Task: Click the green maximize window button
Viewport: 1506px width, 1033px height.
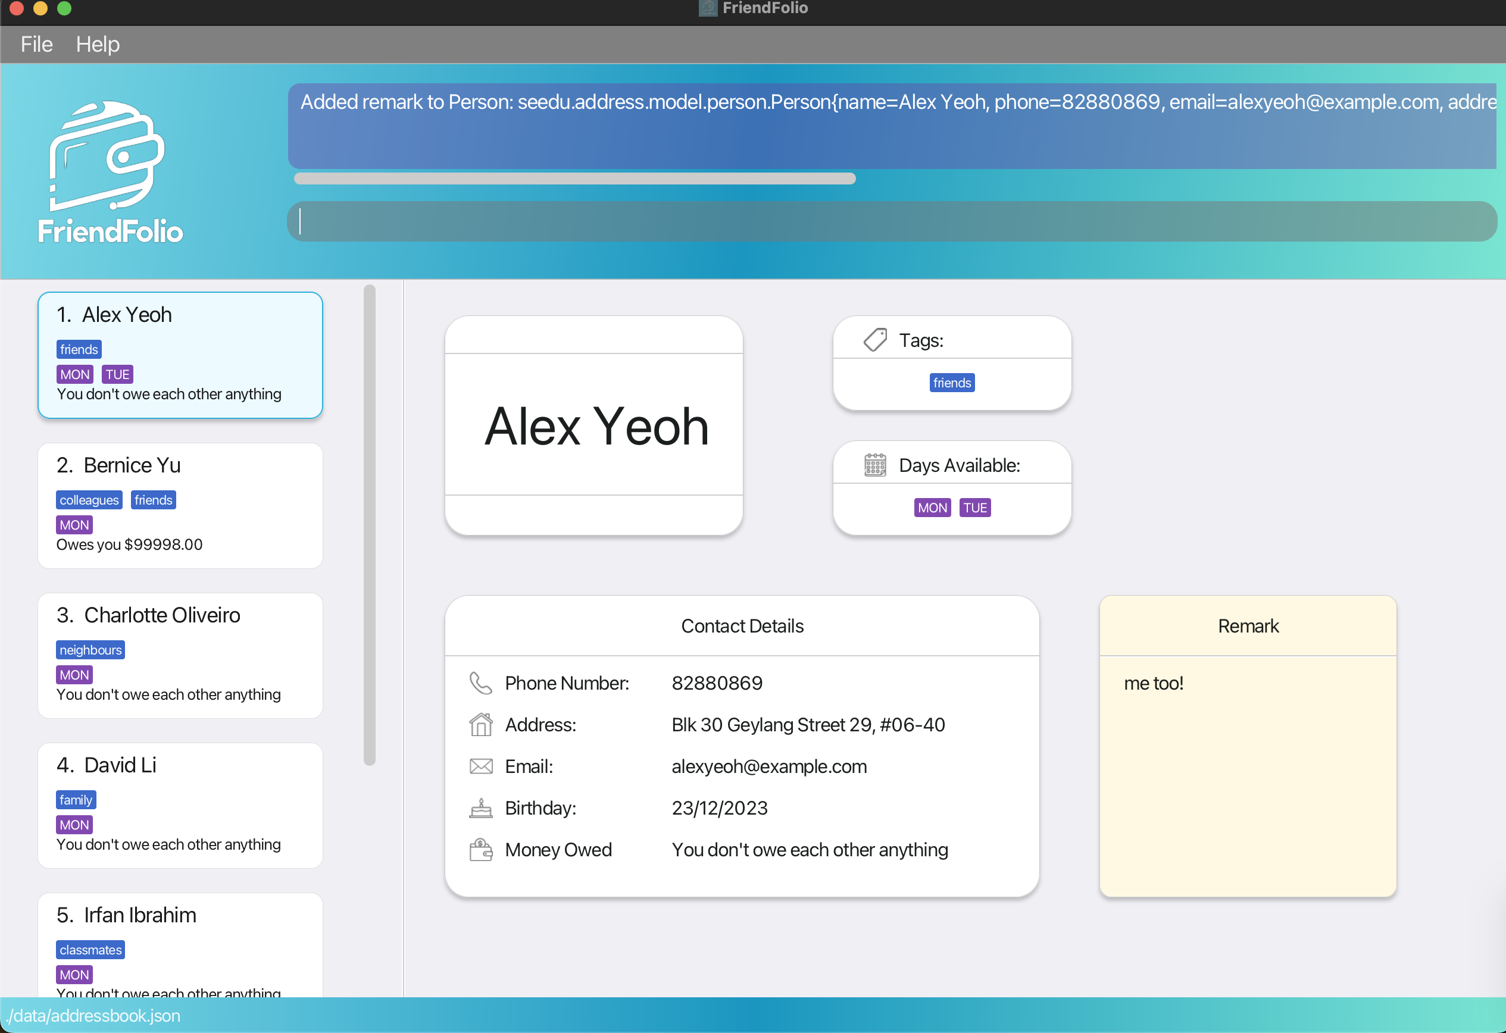Action: click(x=64, y=8)
